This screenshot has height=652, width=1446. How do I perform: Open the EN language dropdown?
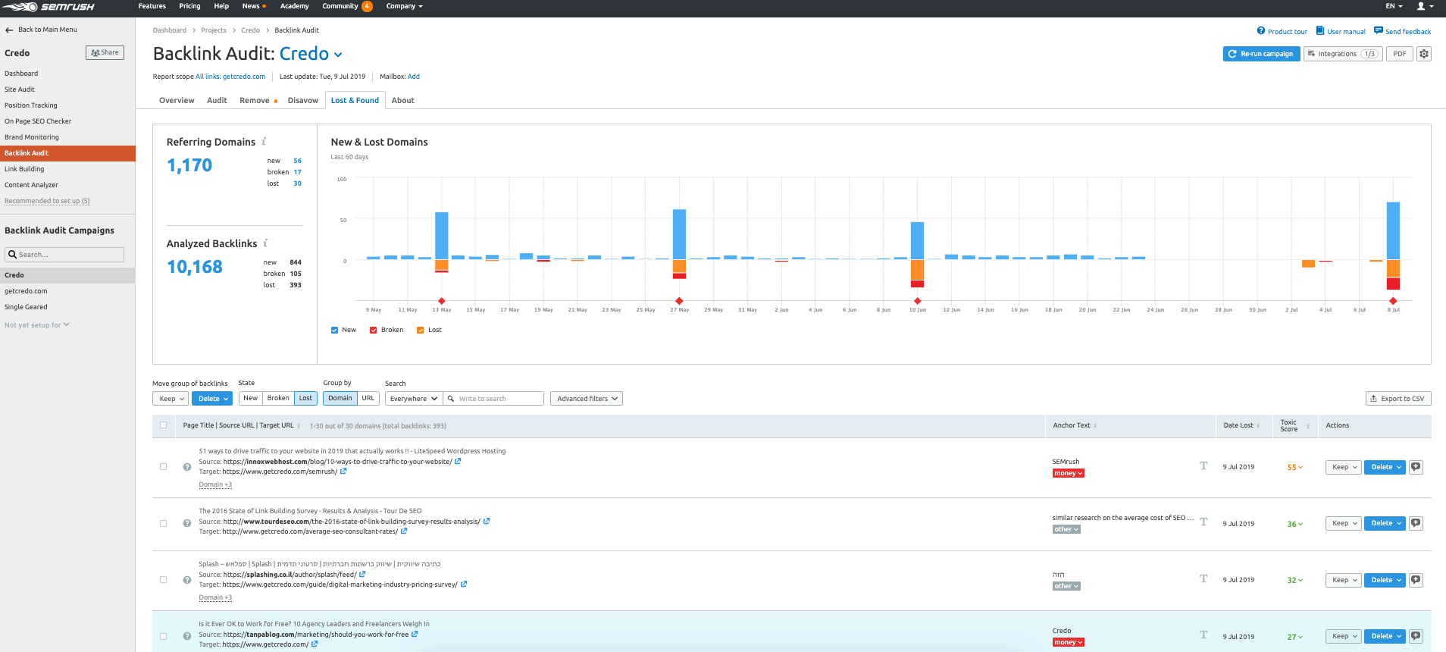point(1394,6)
